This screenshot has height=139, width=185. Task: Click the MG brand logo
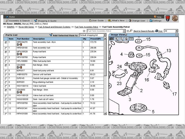(x=175, y=18)
